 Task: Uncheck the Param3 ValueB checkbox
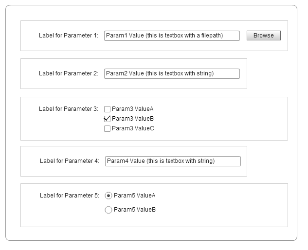click(108, 119)
